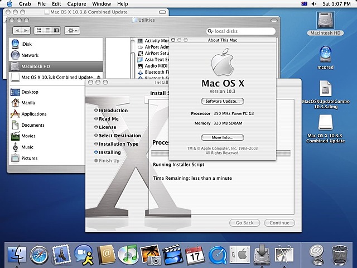
Task: Click Software Update button in About This Mac
Action: (223, 101)
